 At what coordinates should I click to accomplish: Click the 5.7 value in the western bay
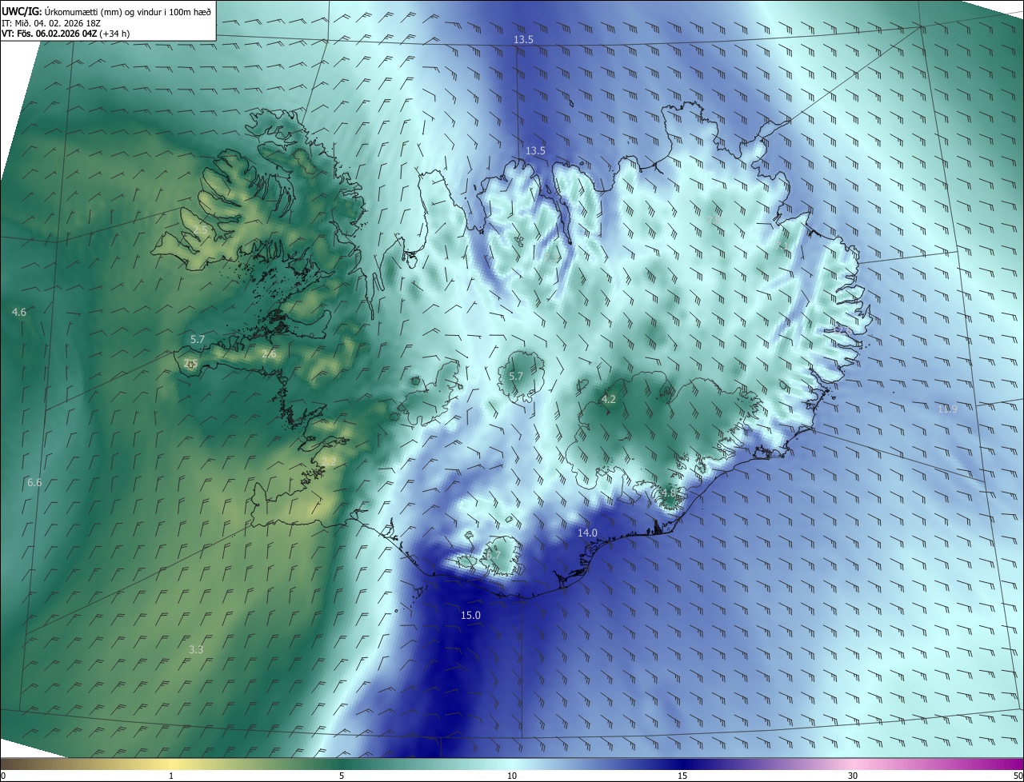(198, 339)
